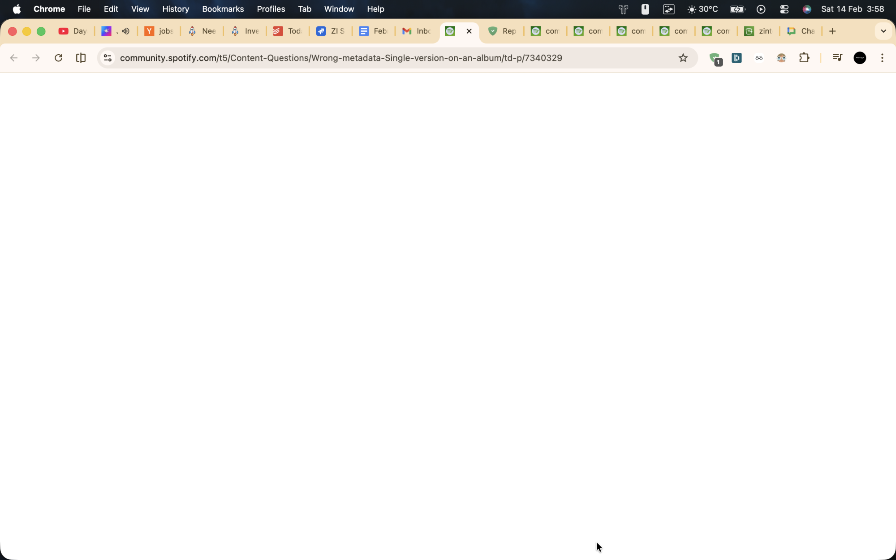Screen dimensions: 896x560
Task: Open the blue extension icon in toolbar
Action: pos(737,58)
